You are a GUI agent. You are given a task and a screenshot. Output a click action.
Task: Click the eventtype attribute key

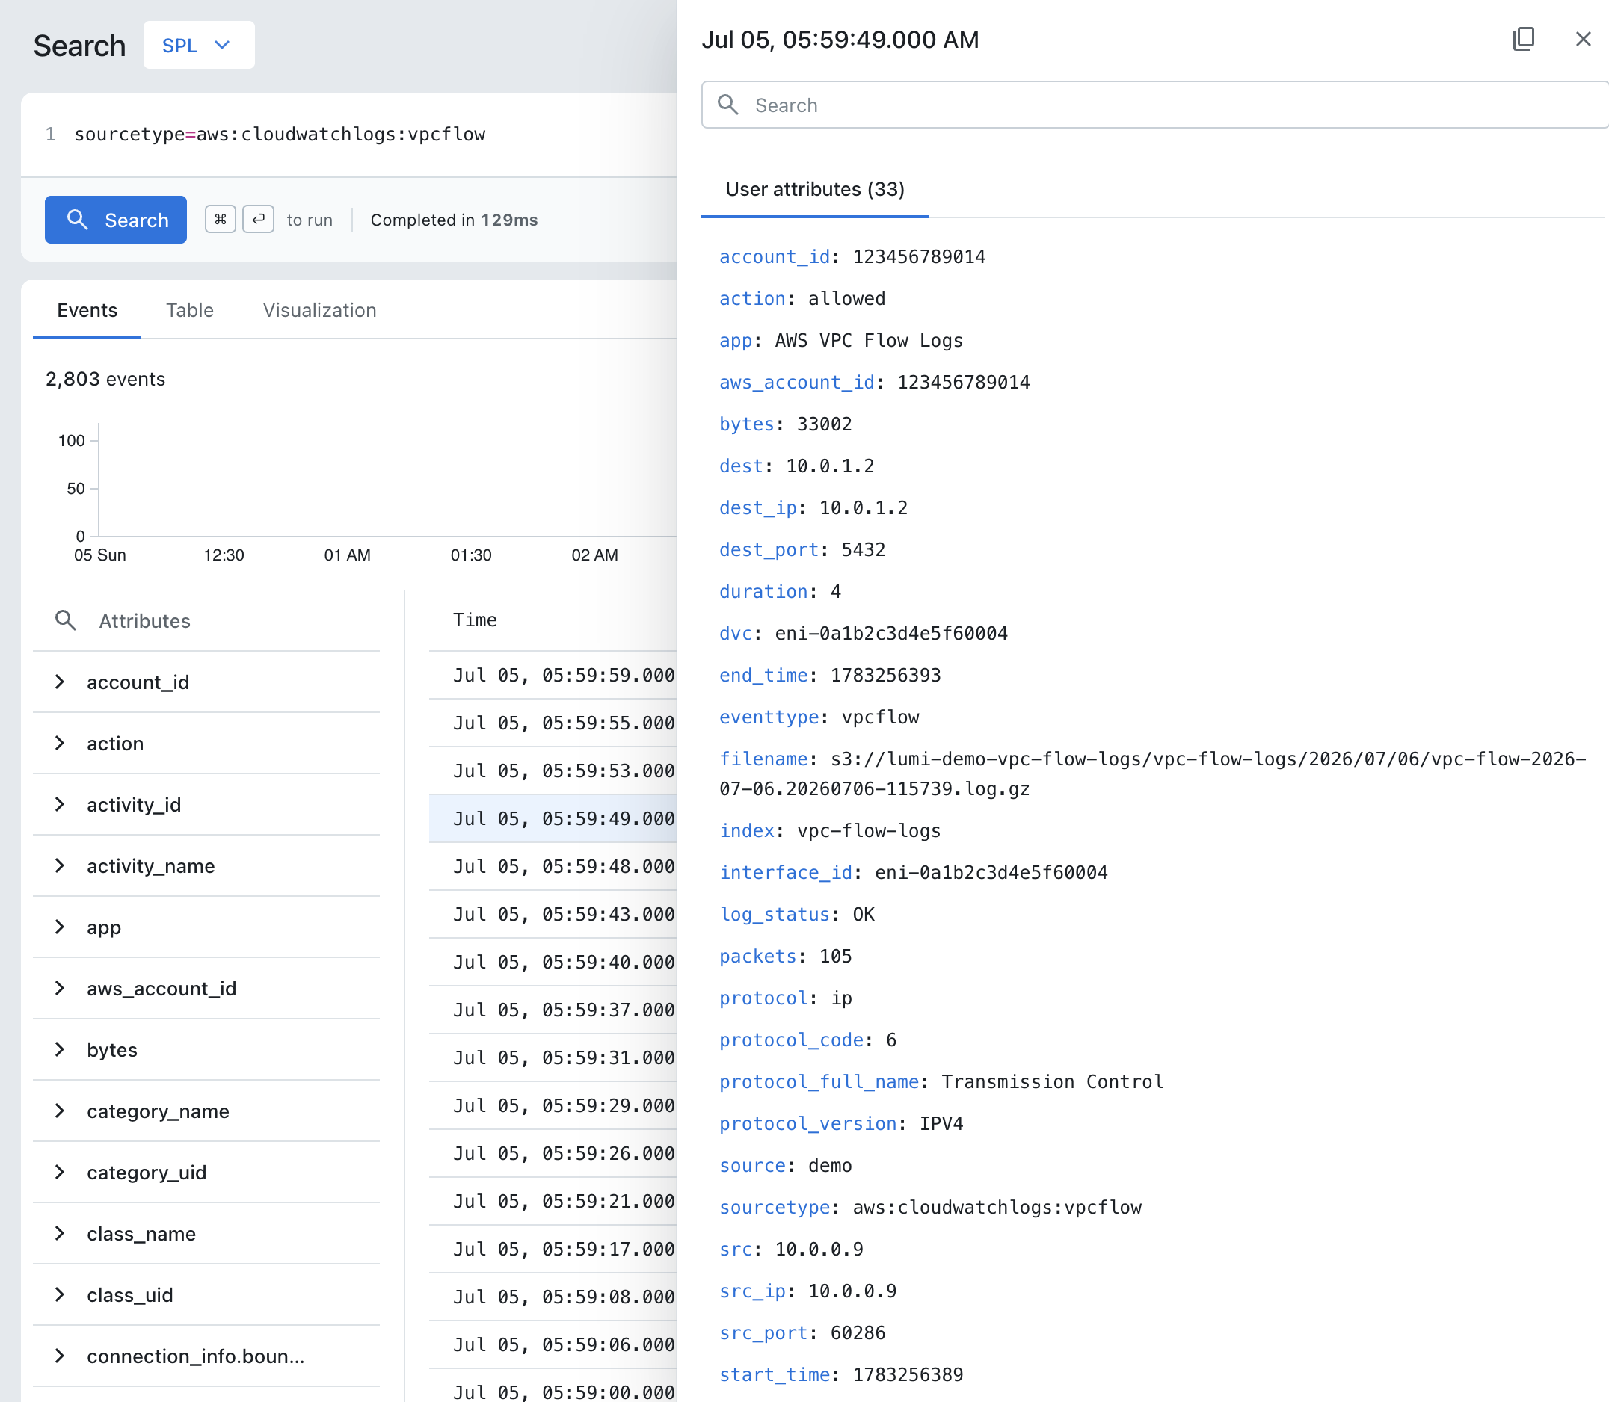(769, 717)
